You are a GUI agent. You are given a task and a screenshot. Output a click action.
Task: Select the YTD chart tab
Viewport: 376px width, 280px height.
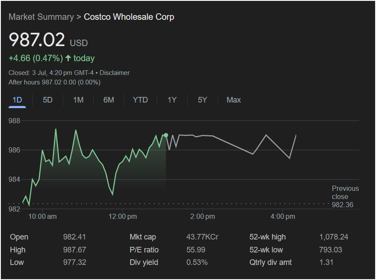pos(140,100)
